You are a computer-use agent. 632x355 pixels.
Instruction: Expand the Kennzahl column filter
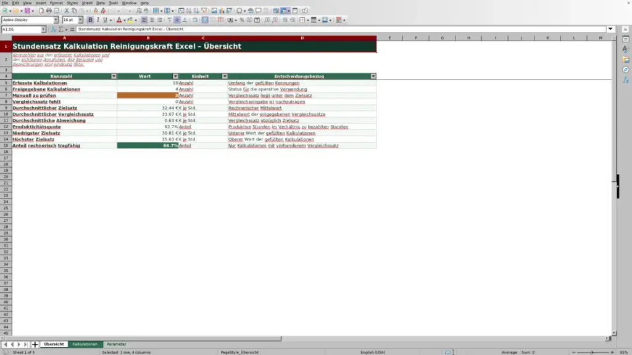coord(114,76)
